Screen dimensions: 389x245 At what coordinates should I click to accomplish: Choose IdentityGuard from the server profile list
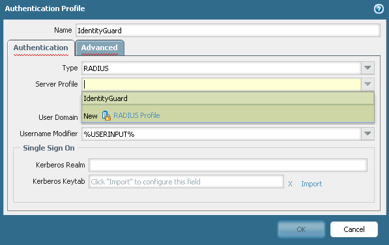point(228,98)
